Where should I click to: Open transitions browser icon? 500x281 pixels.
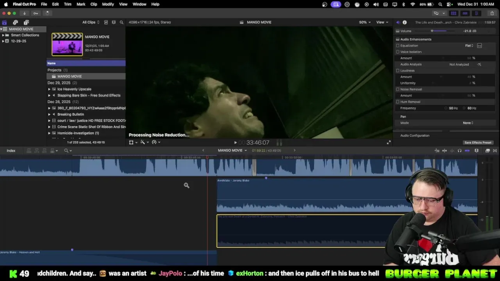[x=495, y=151]
